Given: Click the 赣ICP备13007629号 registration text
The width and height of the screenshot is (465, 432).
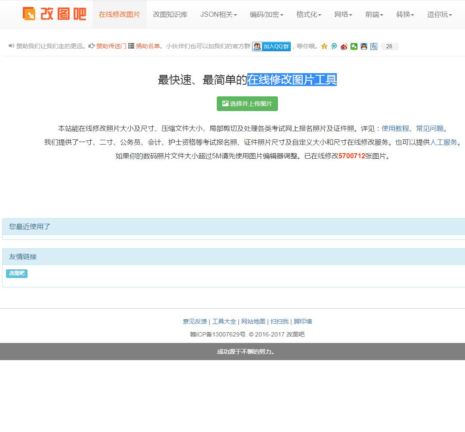Looking at the screenshot, I should pos(218,334).
